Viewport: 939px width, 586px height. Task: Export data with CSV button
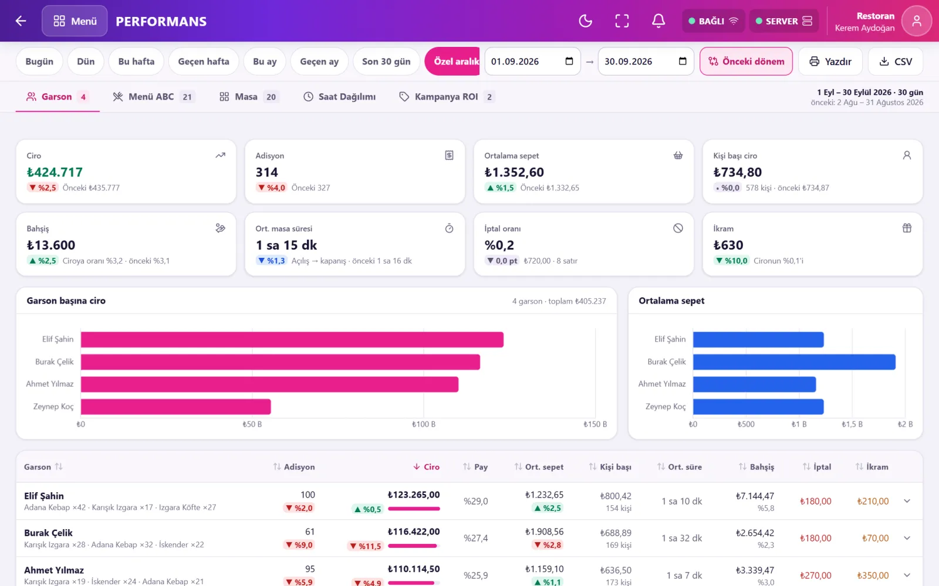coord(895,62)
